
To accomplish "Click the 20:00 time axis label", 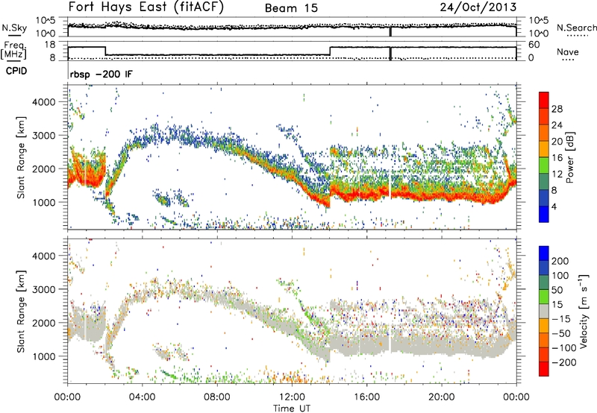I will tap(442, 397).
